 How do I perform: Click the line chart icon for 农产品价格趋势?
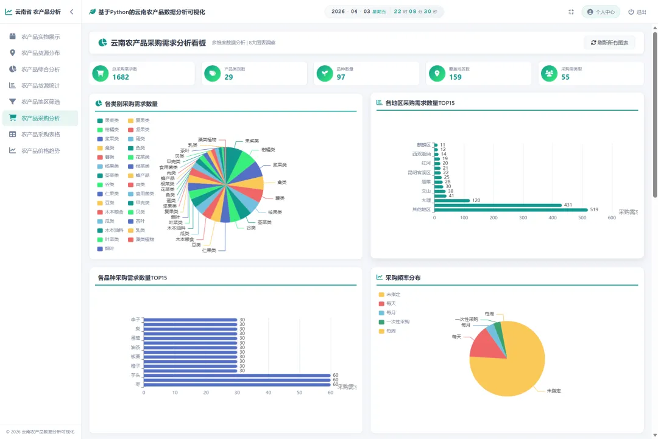[x=13, y=150]
